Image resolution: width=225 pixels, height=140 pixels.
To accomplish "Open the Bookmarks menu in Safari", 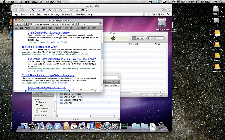I will coord(67,15).
